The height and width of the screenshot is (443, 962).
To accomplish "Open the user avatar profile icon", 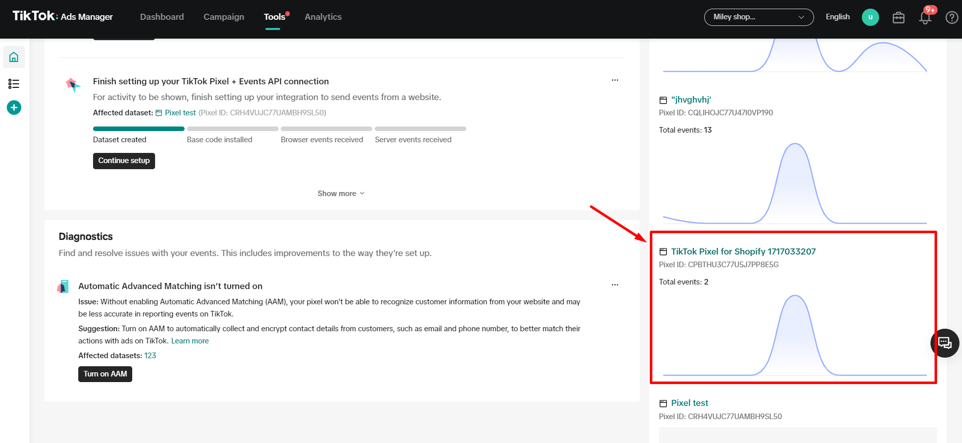I will pos(870,17).
